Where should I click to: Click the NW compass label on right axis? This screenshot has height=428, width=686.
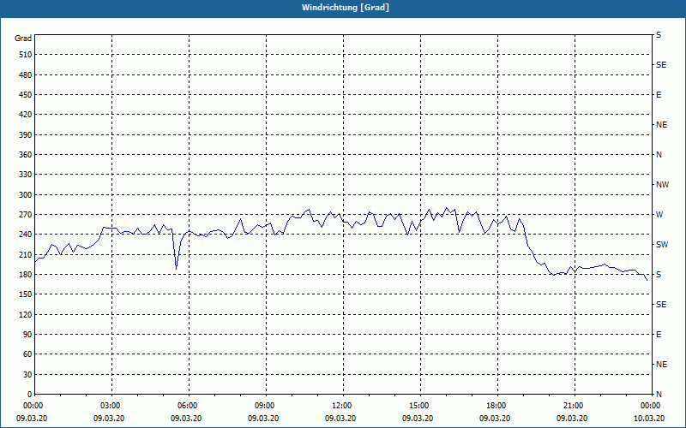[x=662, y=185]
